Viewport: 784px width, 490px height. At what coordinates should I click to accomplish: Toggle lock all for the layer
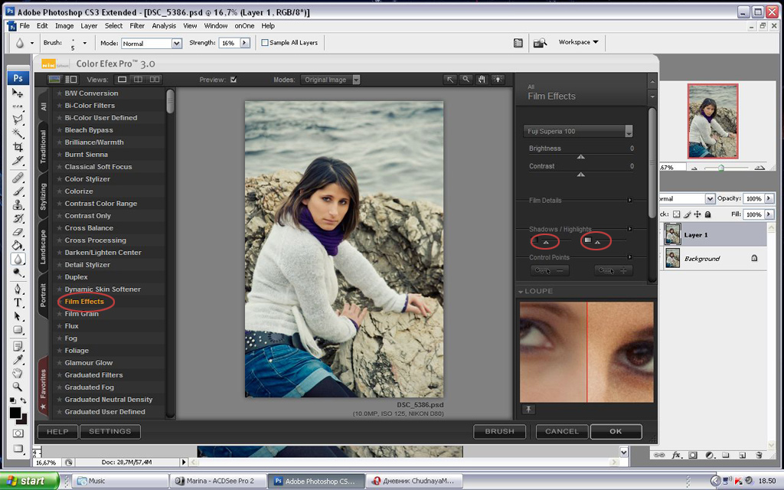click(707, 214)
